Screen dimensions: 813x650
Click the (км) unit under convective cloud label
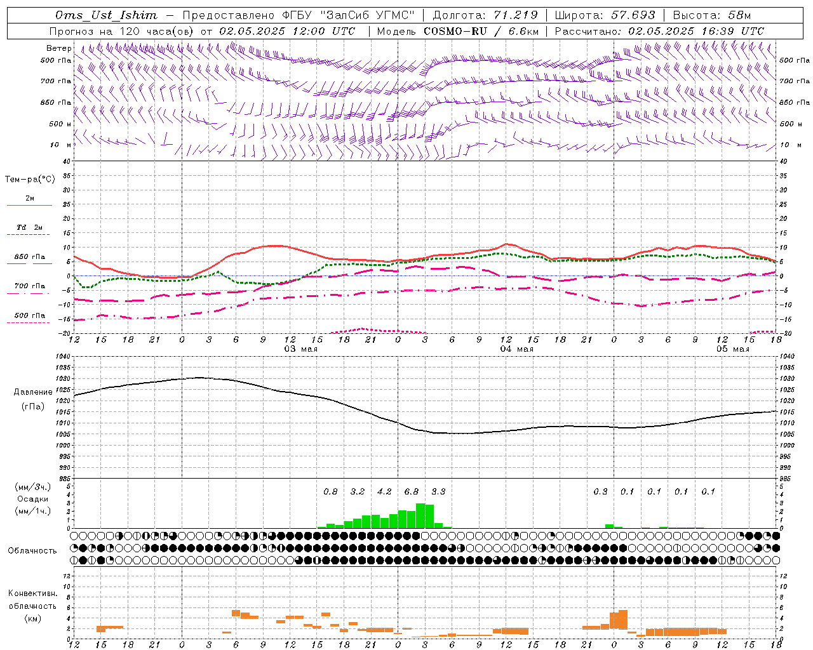click(32, 618)
